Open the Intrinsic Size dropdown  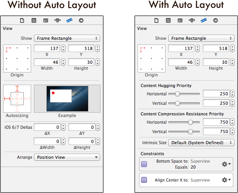point(201,143)
